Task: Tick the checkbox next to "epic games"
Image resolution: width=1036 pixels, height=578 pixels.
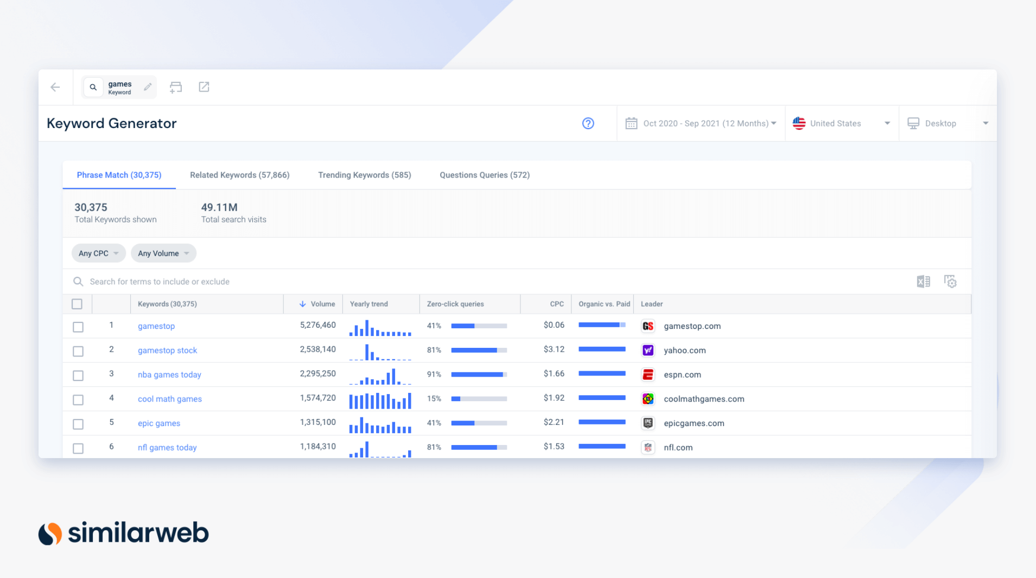Action: pos(78,424)
